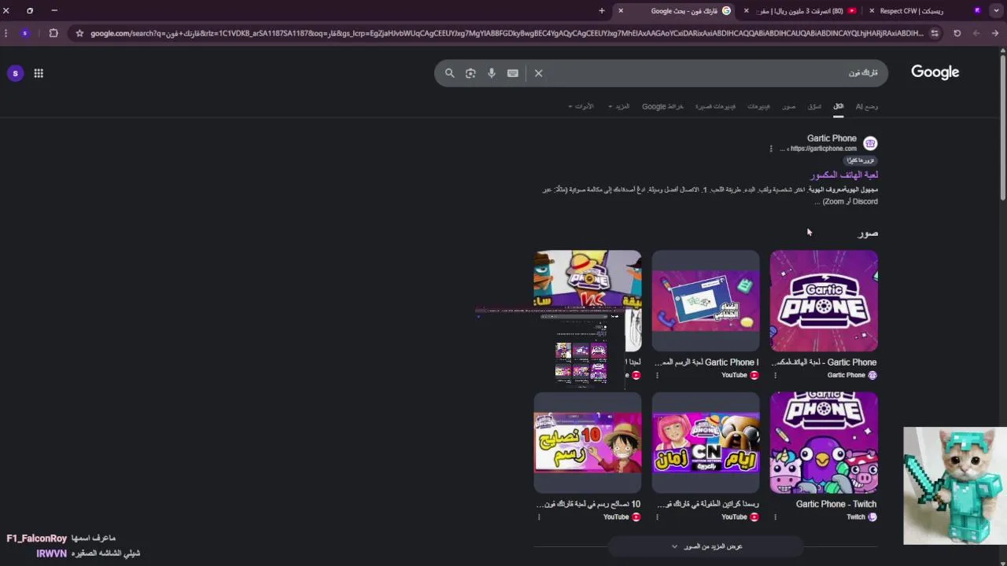Open the CN أيام زمان video thumbnail
The image size is (1007, 566).
point(706,443)
